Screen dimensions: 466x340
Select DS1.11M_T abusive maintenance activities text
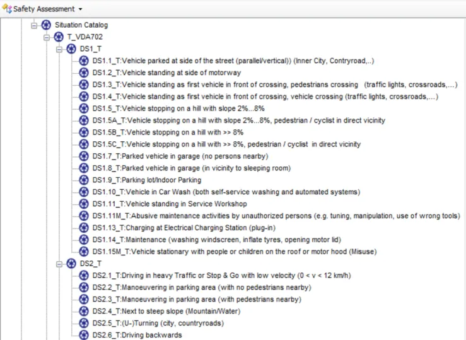point(276,216)
